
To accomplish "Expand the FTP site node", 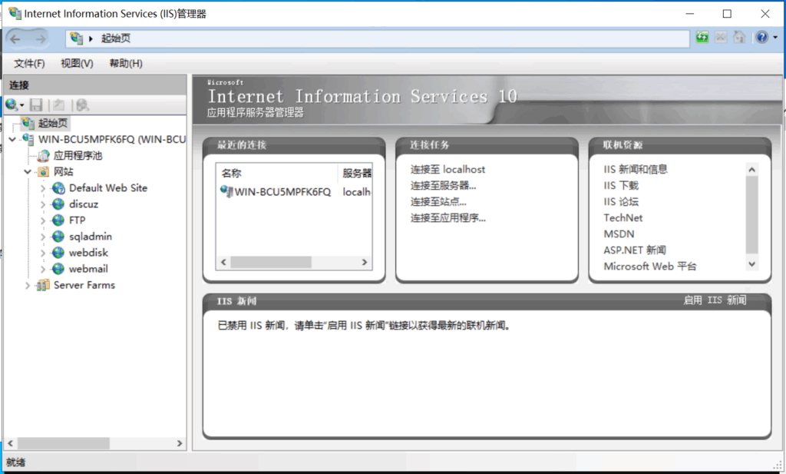I will tap(43, 220).
